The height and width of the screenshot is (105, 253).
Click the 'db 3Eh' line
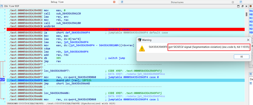52,58
